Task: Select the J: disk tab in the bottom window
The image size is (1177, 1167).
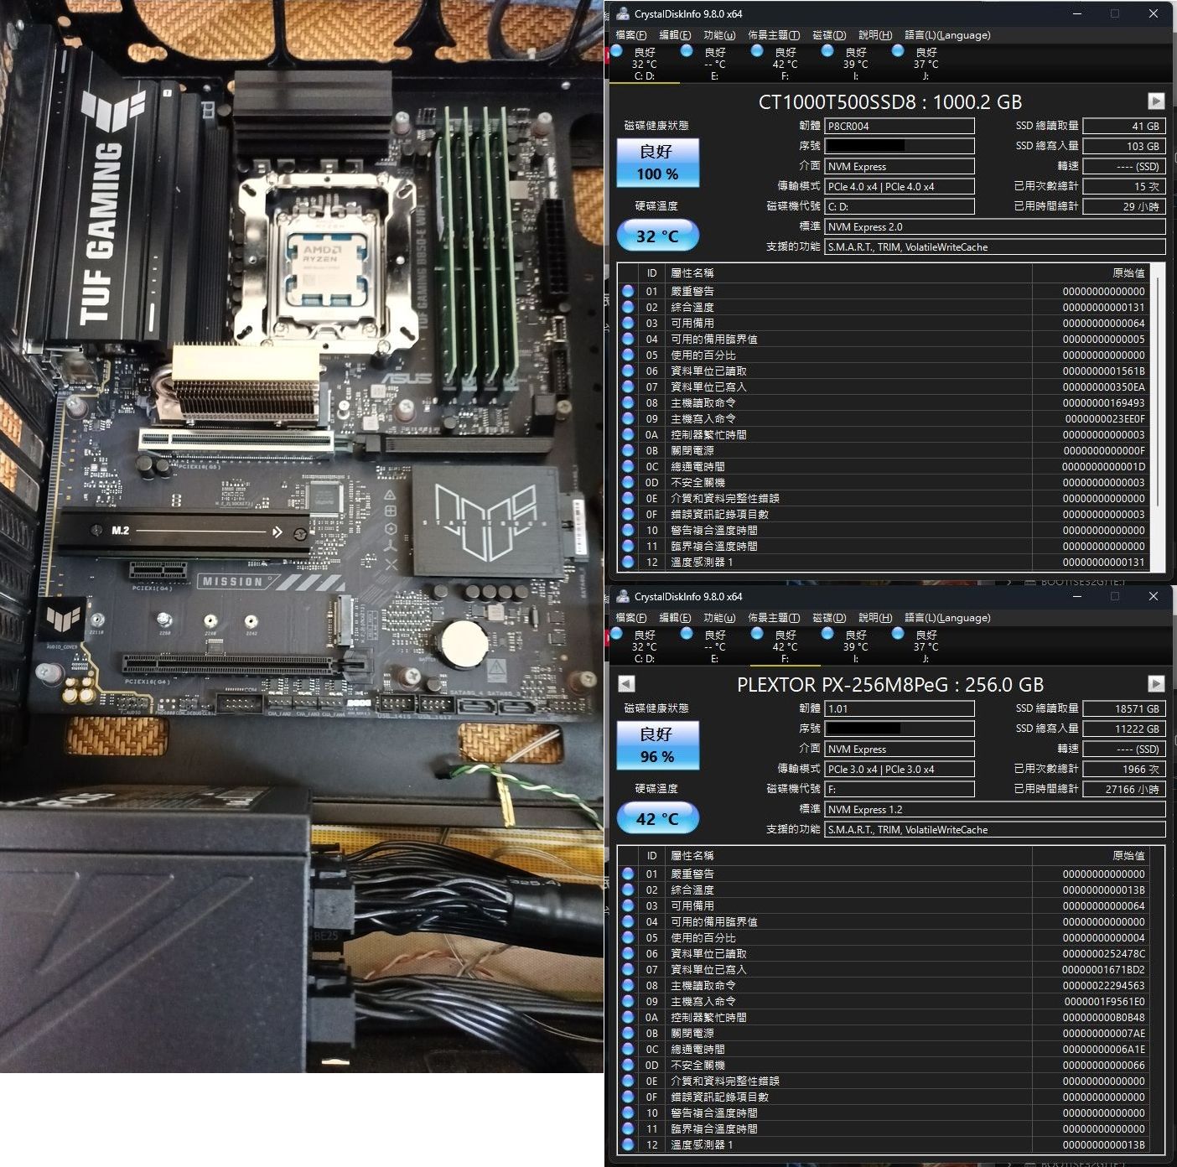Action: click(x=926, y=646)
